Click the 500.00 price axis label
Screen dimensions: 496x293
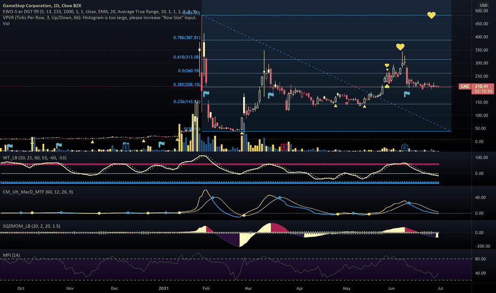coord(482,11)
